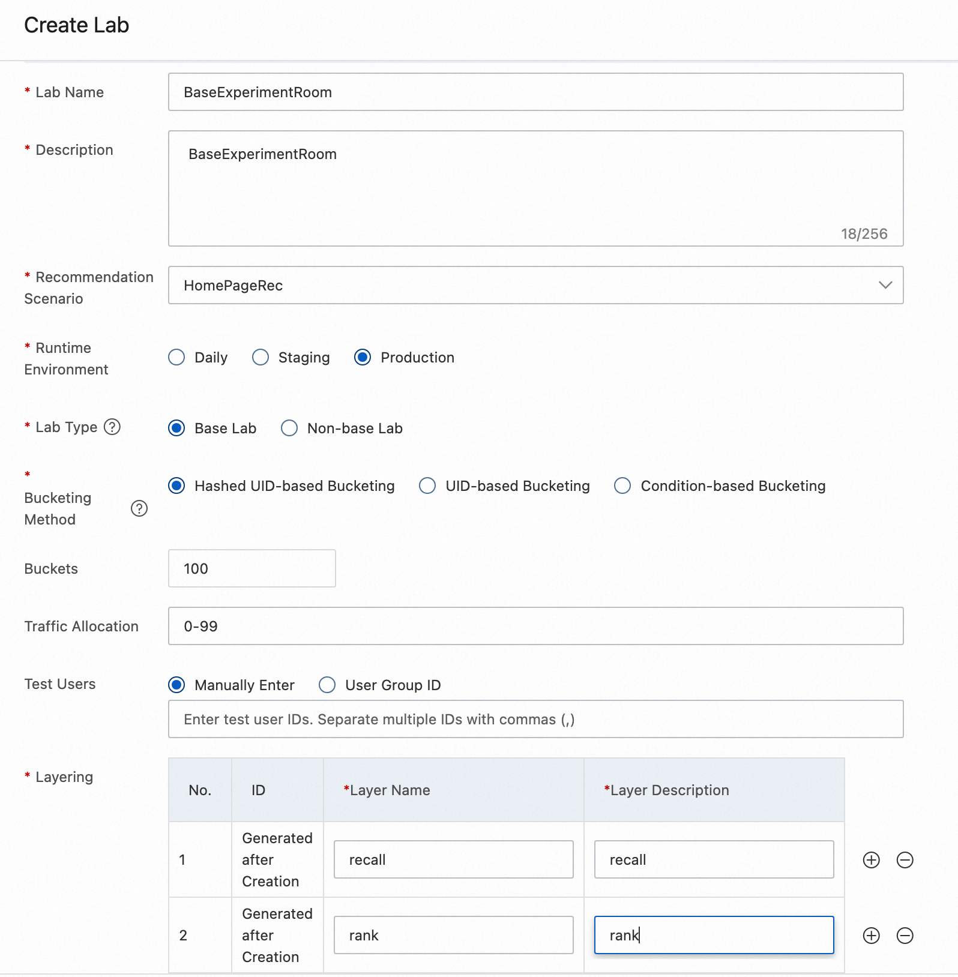Edit the recall Layer Name field
This screenshot has width=958, height=977.
(x=453, y=860)
